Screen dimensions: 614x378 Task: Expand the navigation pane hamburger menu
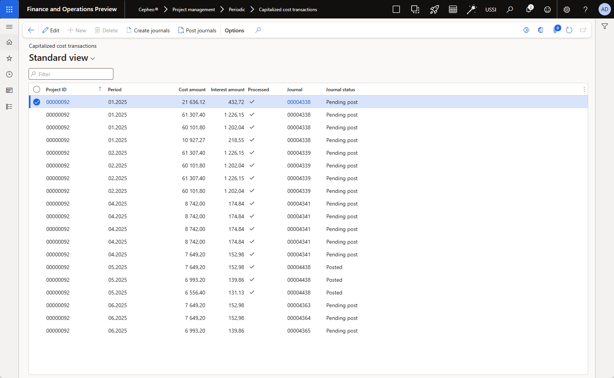9,27
